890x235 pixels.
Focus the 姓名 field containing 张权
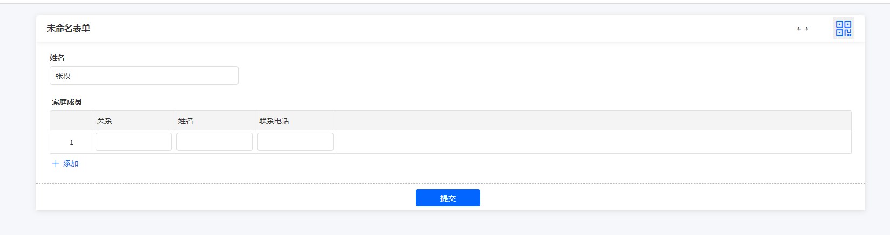(144, 76)
